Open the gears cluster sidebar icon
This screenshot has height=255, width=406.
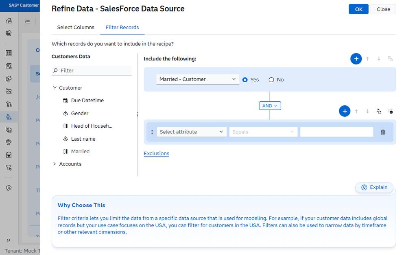[x=9, y=79]
